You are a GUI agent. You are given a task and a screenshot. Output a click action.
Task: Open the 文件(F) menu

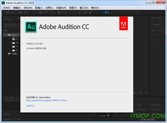click(x=7, y=8)
